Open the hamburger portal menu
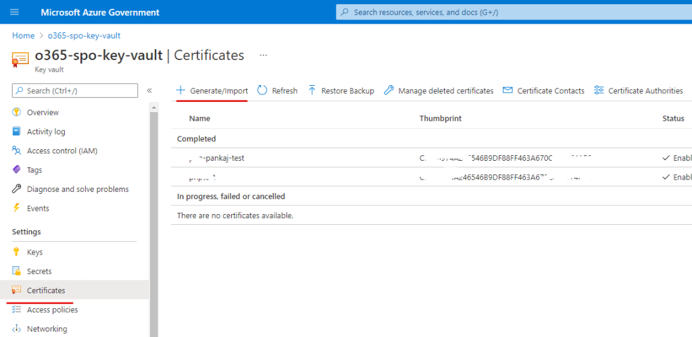Image resolution: width=692 pixels, height=337 pixels. click(x=15, y=12)
